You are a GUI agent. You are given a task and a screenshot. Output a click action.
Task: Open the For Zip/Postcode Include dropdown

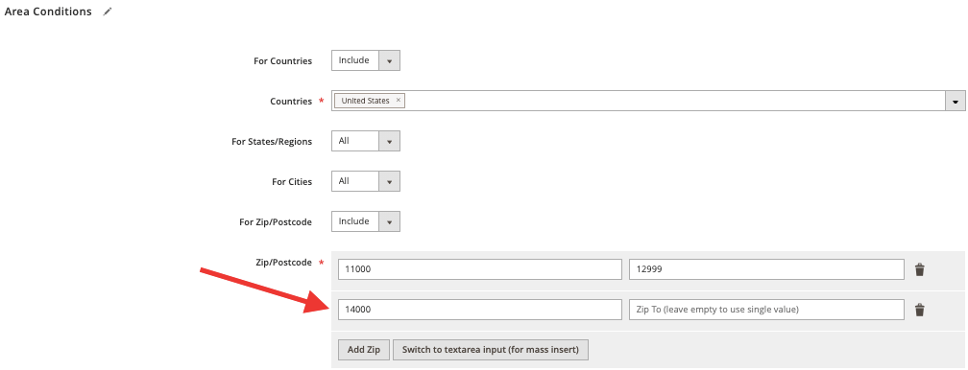coord(366,221)
